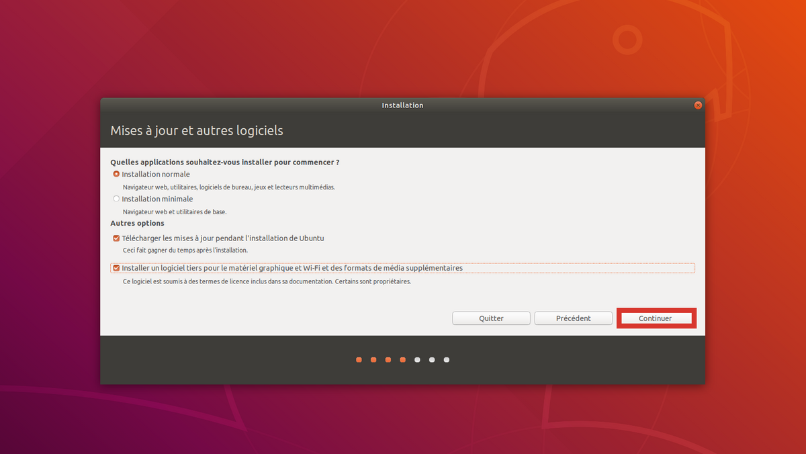Click the 'Autres options' label
The width and height of the screenshot is (806, 454).
click(137, 223)
